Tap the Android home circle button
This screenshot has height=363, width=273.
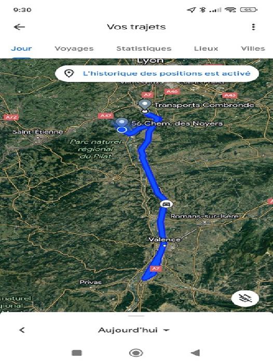[136, 353]
